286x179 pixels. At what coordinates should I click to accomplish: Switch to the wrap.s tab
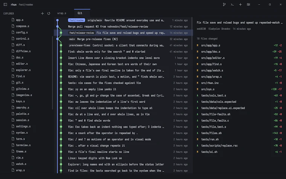[x=62, y=13]
